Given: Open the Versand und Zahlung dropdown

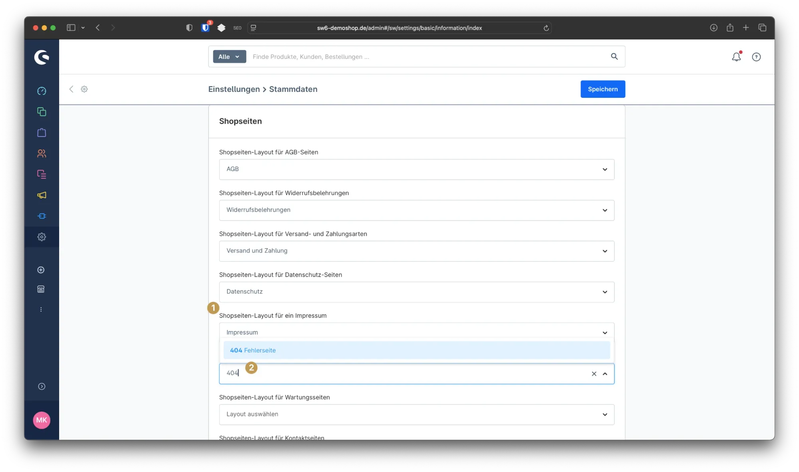Looking at the screenshot, I should click(x=417, y=251).
